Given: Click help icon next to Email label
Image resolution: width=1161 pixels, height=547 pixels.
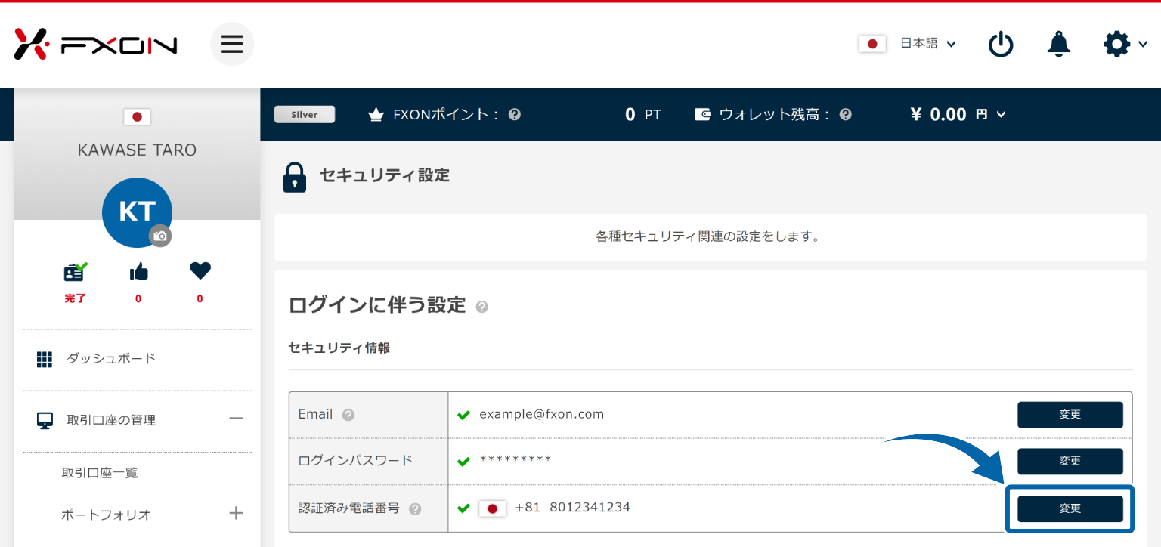Looking at the screenshot, I should (x=348, y=415).
